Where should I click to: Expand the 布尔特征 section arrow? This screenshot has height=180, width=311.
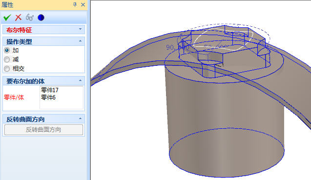tap(80, 29)
